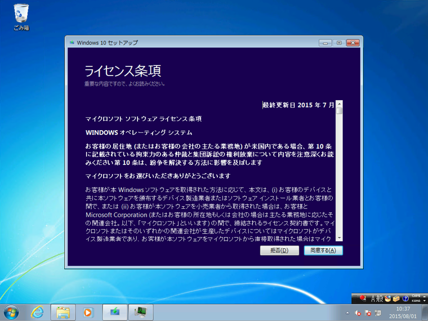Click the 'WINDOWS オペレーティング システム' line

click(x=139, y=133)
